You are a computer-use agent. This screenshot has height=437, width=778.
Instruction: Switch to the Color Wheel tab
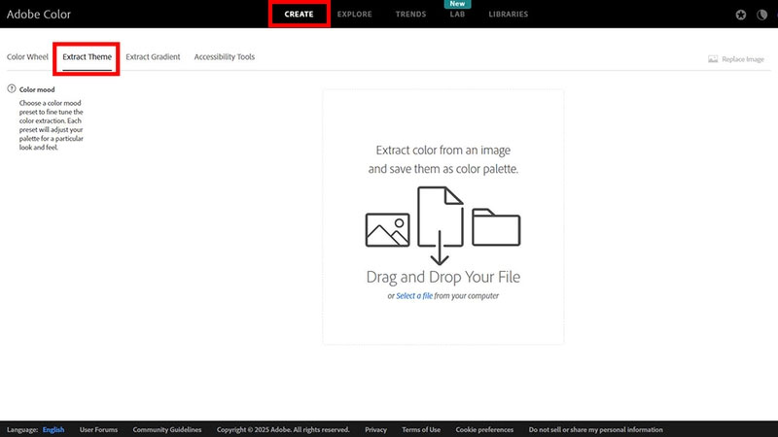(x=27, y=57)
